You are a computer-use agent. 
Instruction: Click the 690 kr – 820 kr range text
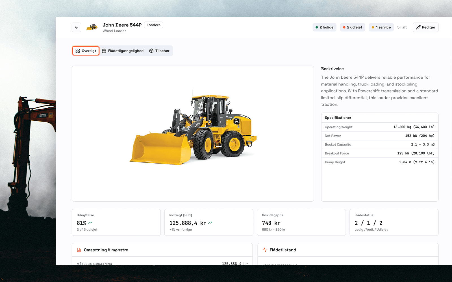tap(273, 230)
